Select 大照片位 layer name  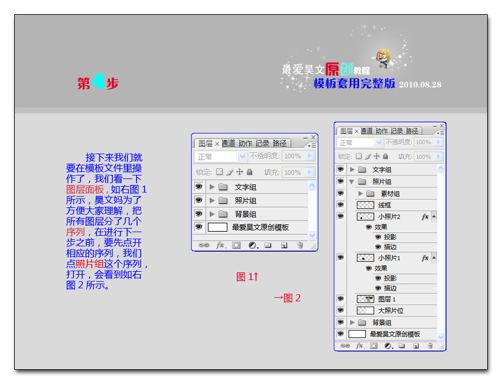[390, 310]
